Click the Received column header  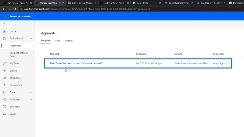tap(141, 54)
